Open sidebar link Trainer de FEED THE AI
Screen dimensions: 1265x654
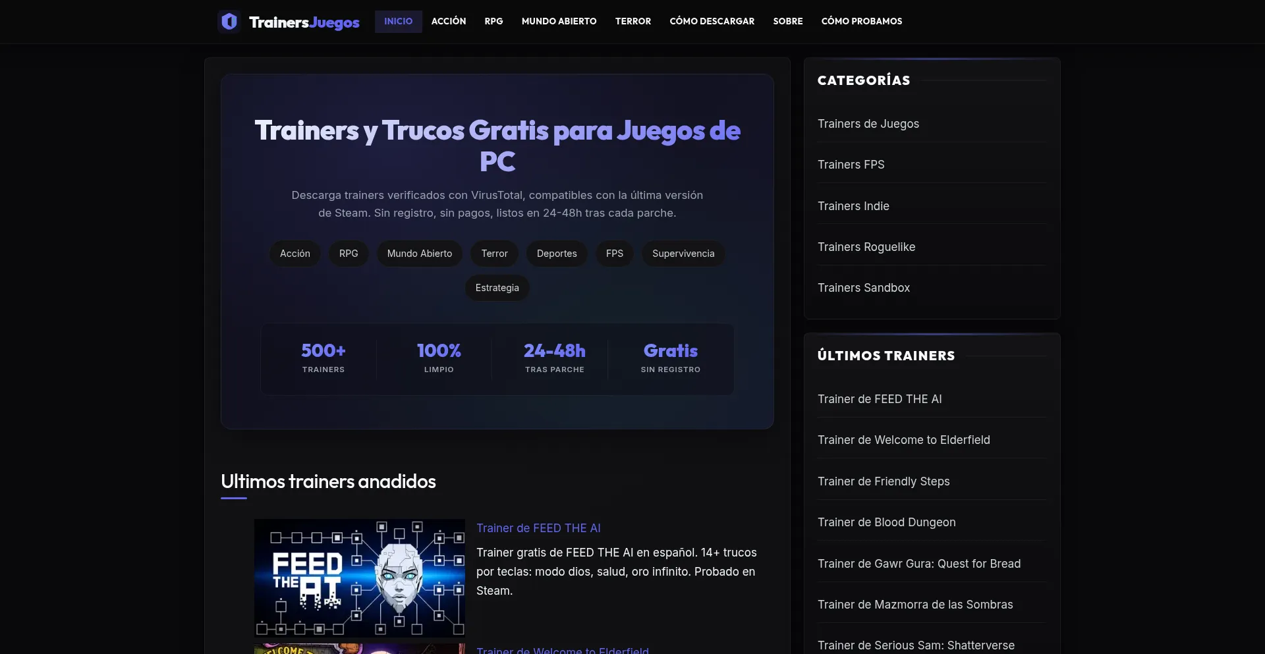pyautogui.click(x=880, y=399)
